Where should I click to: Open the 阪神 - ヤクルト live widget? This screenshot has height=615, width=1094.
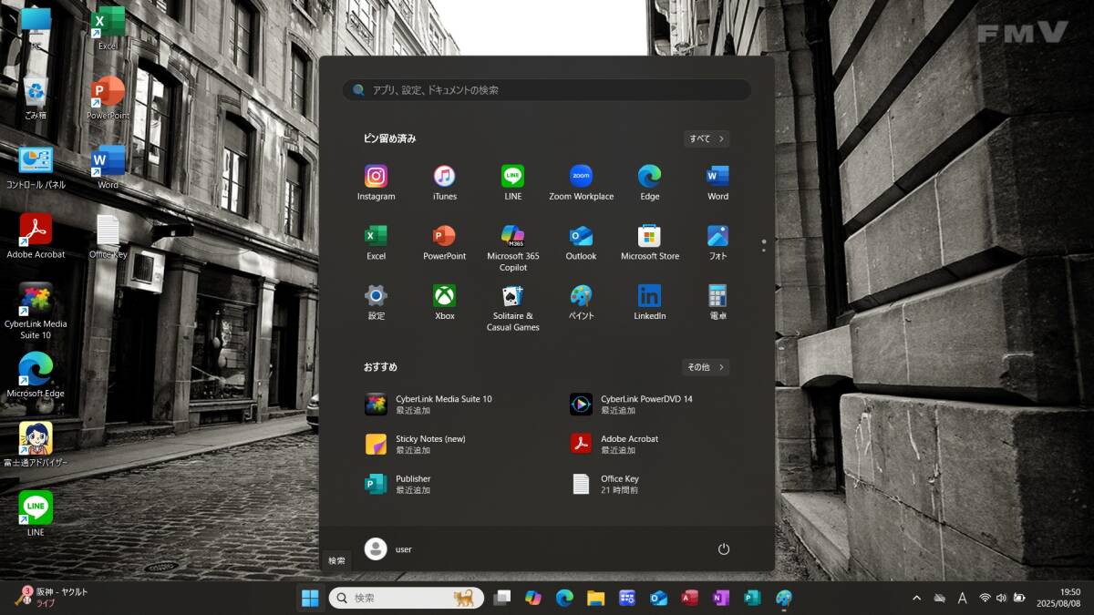pyautogui.click(x=52, y=598)
